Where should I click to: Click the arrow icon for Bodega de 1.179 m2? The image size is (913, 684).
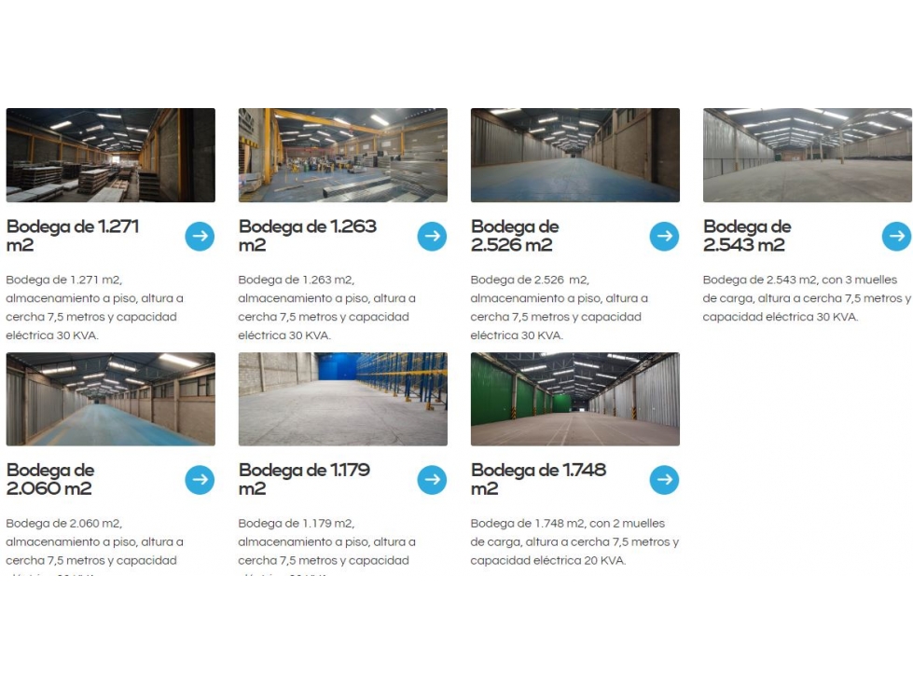pos(432,480)
